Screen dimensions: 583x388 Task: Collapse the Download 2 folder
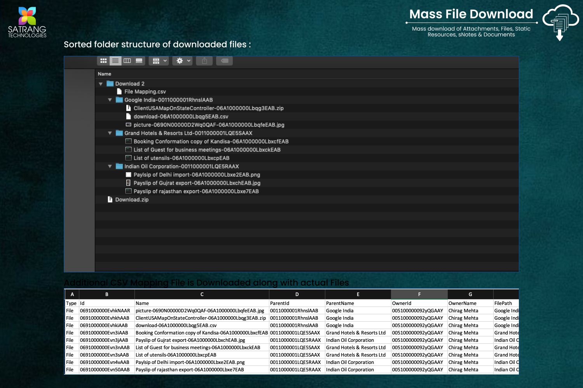101,84
